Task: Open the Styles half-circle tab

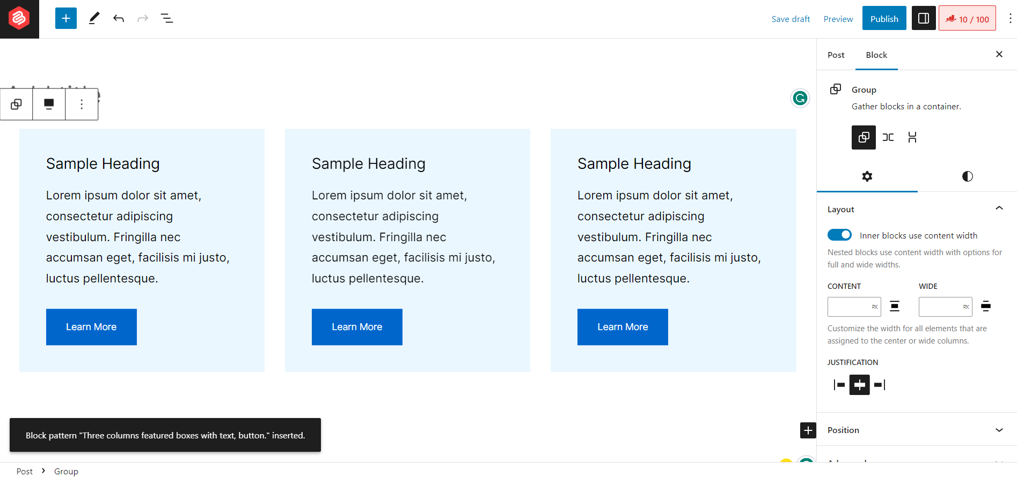Action: pyautogui.click(x=967, y=176)
